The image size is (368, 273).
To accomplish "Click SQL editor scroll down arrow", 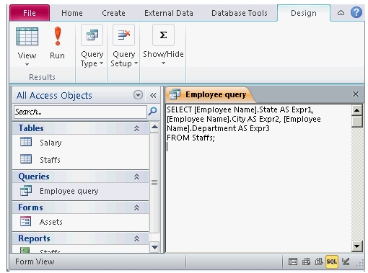I will point(356,246).
